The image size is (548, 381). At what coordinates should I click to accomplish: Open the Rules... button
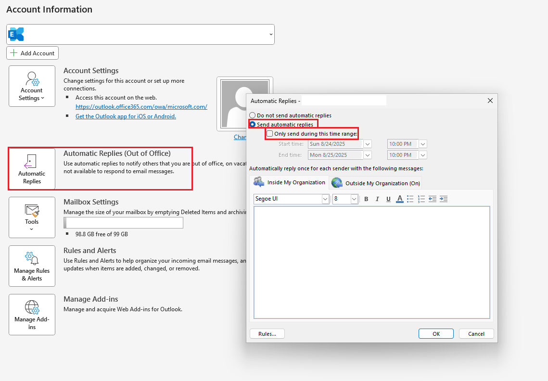tap(267, 334)
